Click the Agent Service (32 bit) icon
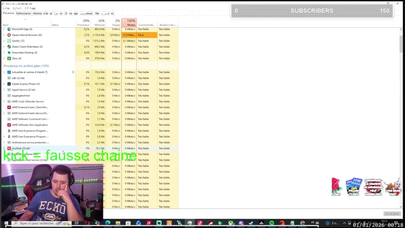The image size is (405, 228). [9, 90]
